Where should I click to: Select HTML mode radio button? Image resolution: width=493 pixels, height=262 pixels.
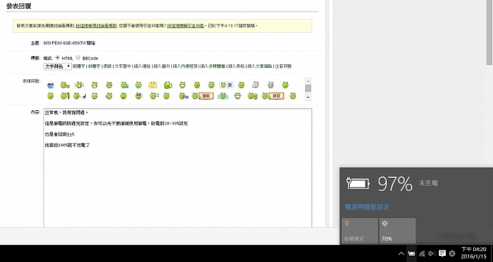point(58,57)
